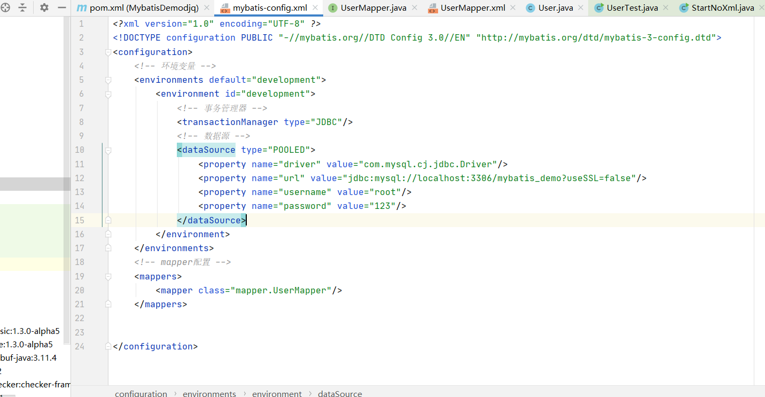
Task: Click the closing </dataSource> tag on line 15
Action: (212, 220)
